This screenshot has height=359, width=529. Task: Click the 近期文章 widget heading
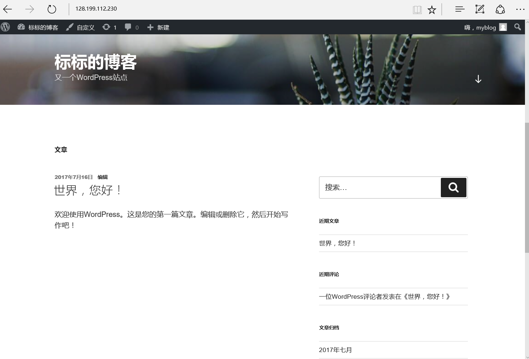click(x=329, y=221)
